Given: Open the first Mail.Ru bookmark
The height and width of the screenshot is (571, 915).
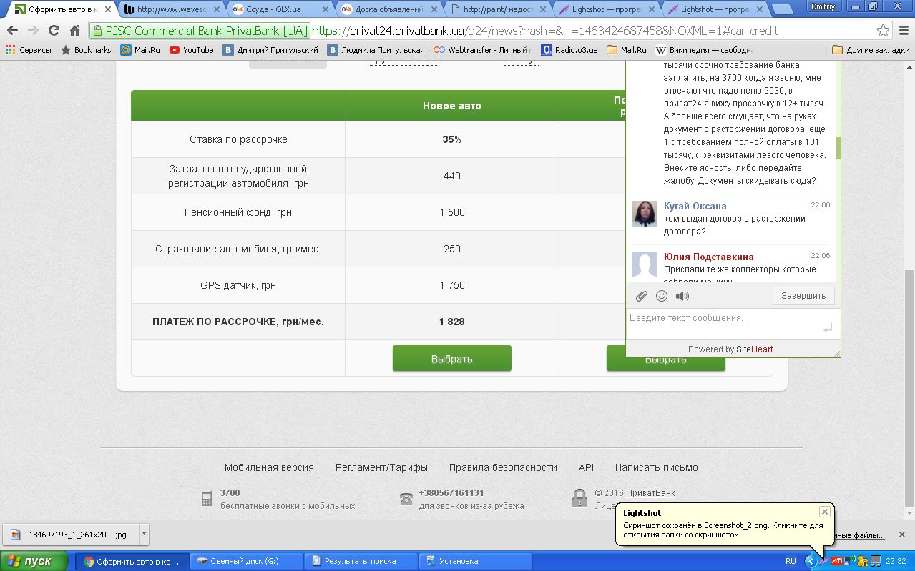Looking at the screenshot, I should coord(140,50).
